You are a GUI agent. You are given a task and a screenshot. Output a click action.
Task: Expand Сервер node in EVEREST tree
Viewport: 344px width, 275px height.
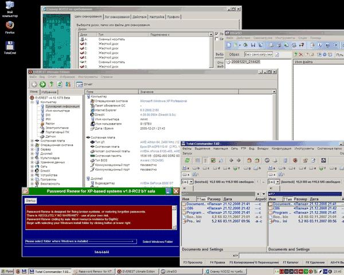tap(32, 149)
